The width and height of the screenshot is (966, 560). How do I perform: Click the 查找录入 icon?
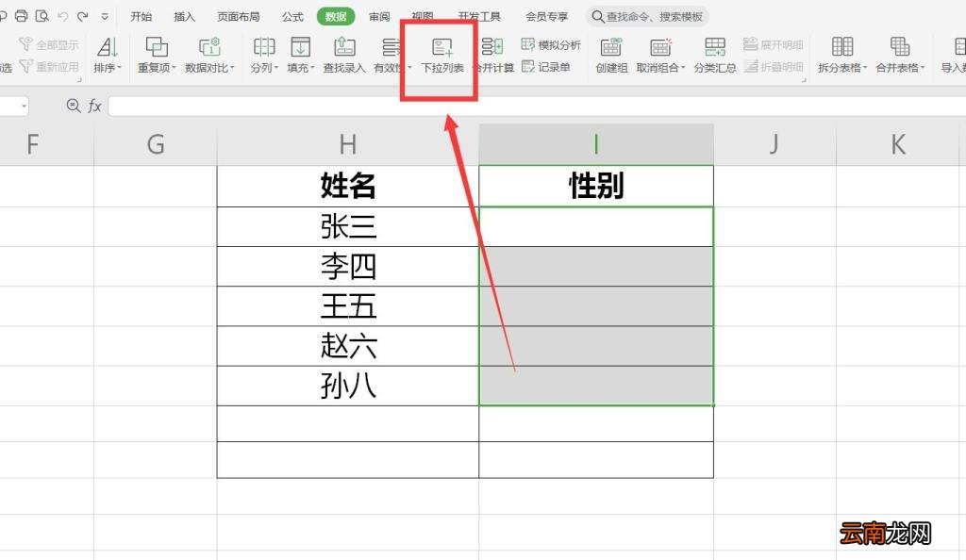344,47
